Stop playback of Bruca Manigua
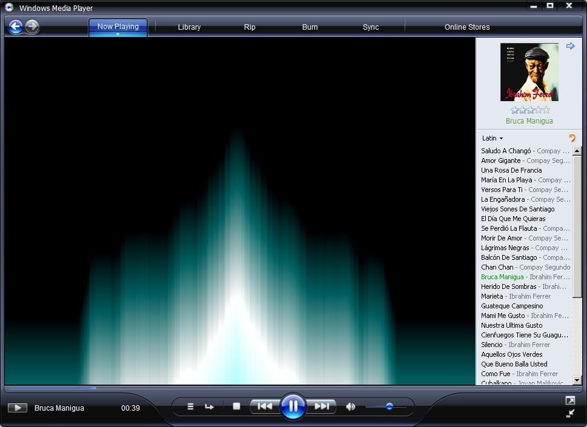The height and width of the screenshot is (427, 587). pos(236,406)
